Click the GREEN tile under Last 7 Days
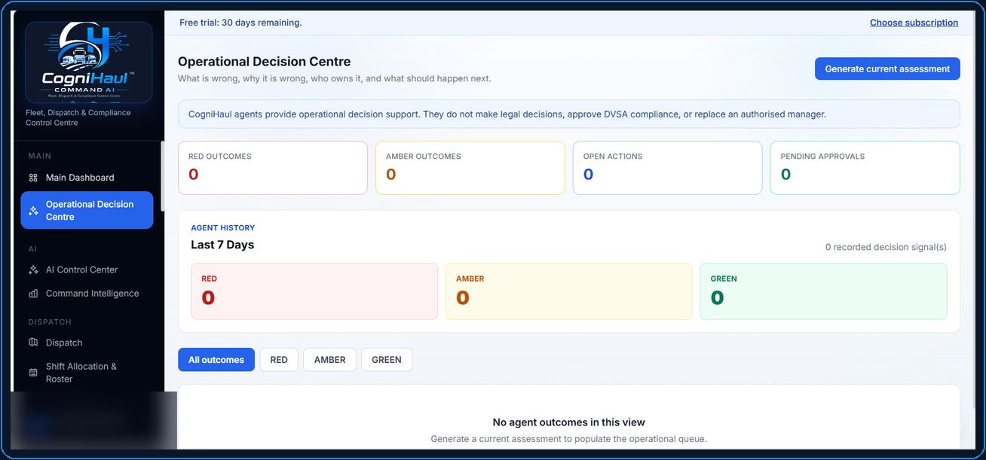Image resolution: width=986 pixels, height=460 pixels. tap(823, 291)
